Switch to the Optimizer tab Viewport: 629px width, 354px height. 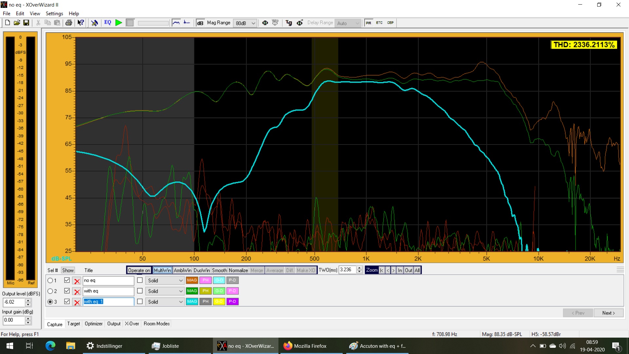(94, 324)
